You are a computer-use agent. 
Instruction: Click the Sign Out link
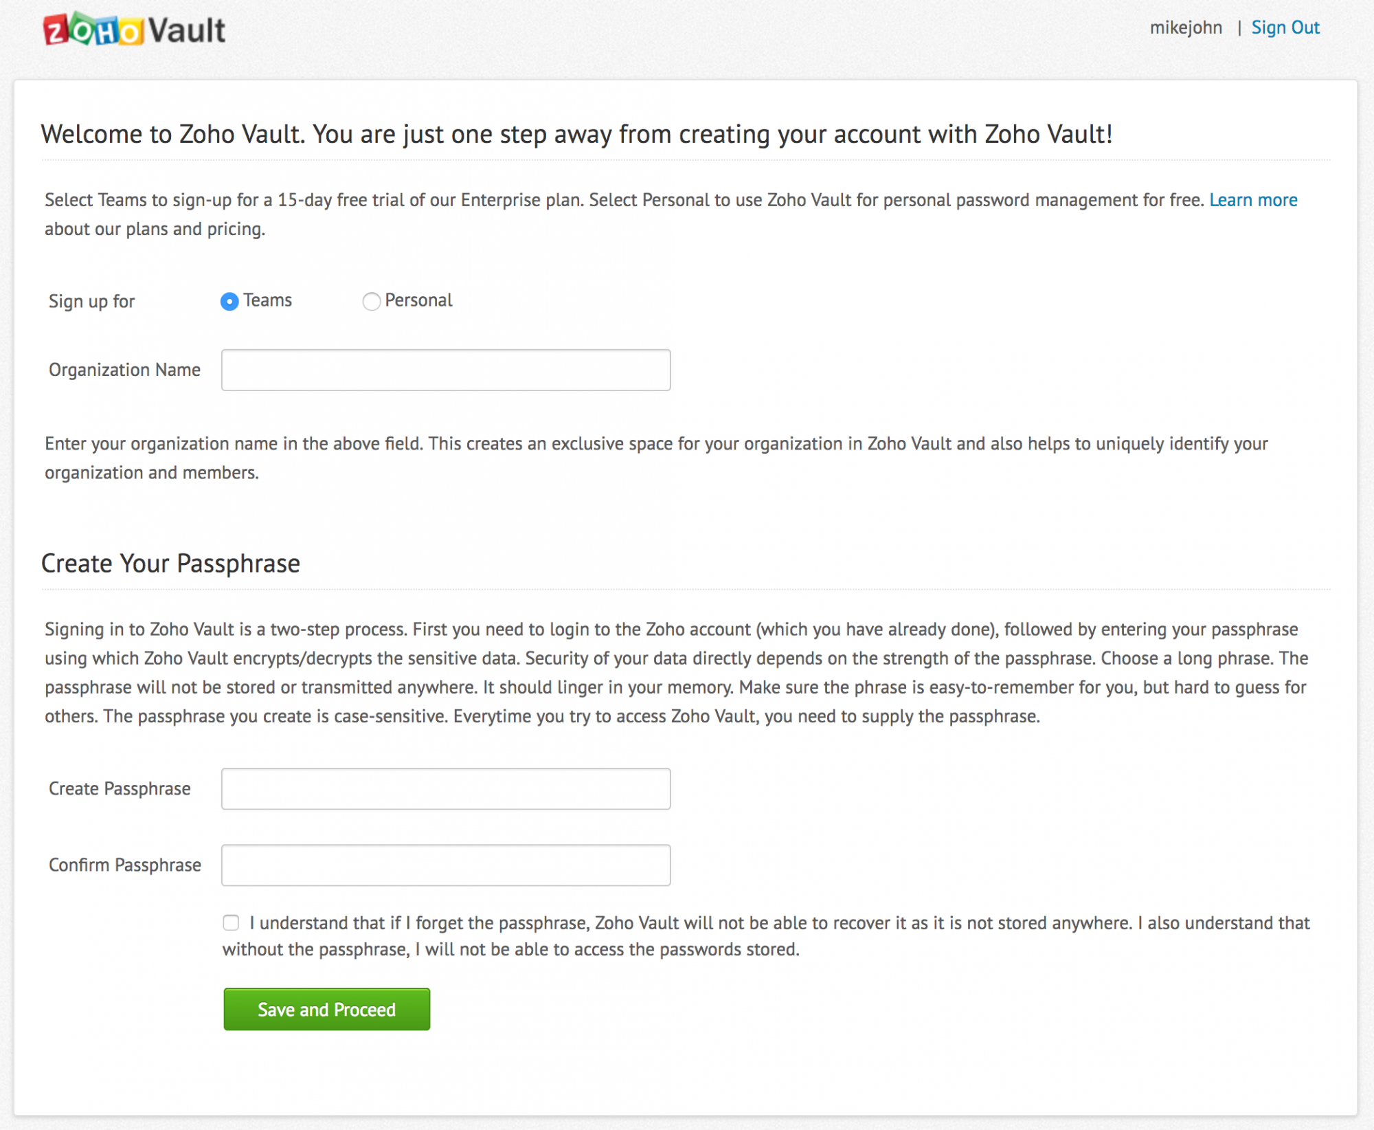click(1285, 27)
